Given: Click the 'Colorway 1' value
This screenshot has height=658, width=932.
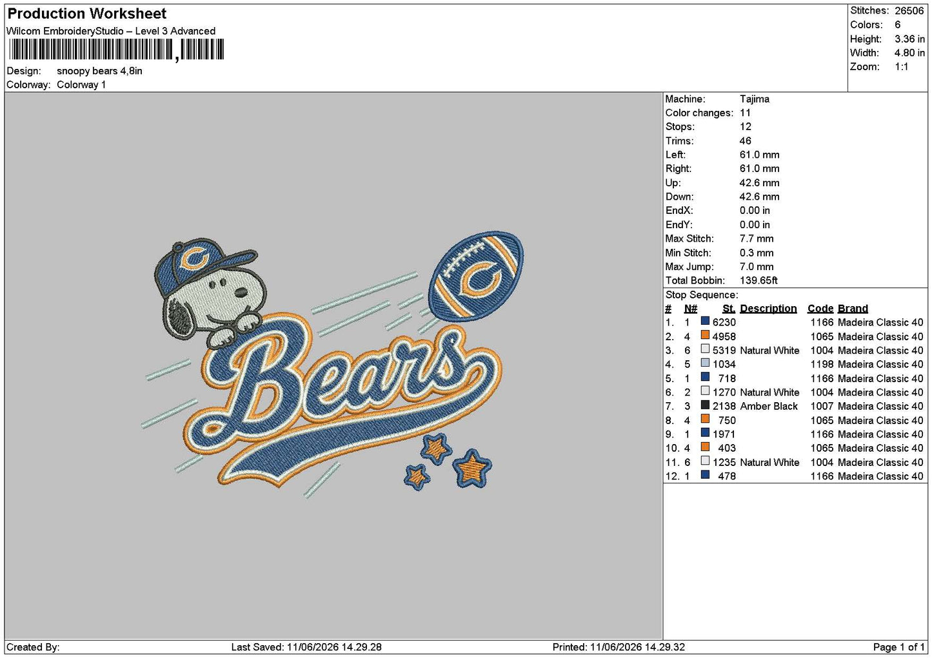Looking at the screenshot, I should pos(81,85).
